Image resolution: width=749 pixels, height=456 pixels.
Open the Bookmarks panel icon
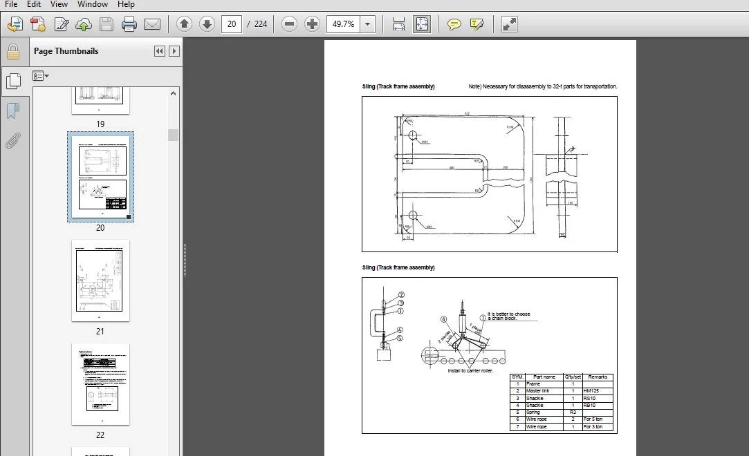13,111
